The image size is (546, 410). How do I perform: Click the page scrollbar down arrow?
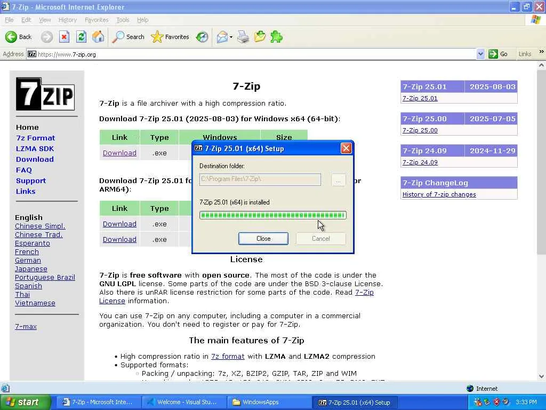tap(542, 376)
